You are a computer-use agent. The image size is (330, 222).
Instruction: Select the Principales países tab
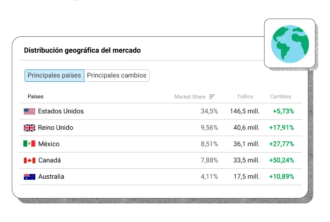(54, 75)
